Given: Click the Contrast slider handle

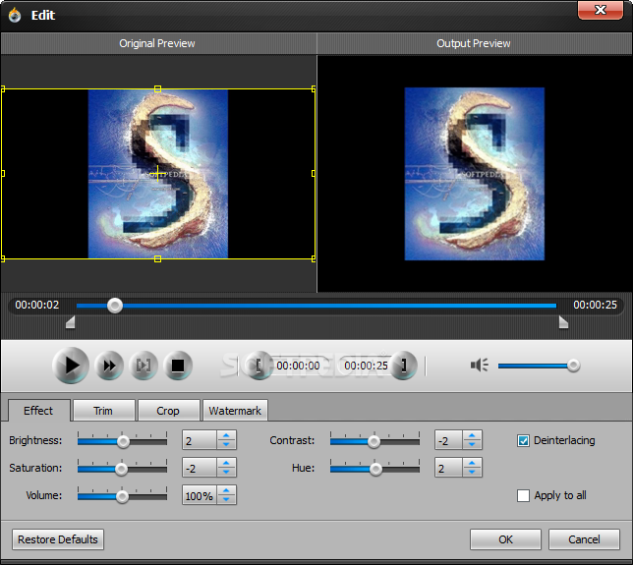Looking at the screenshot, I should (374, 441).
